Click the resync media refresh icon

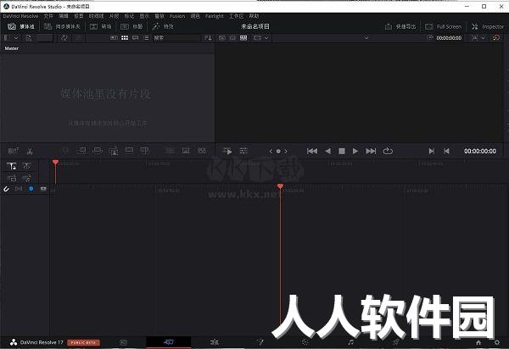[x=64, y=38]
